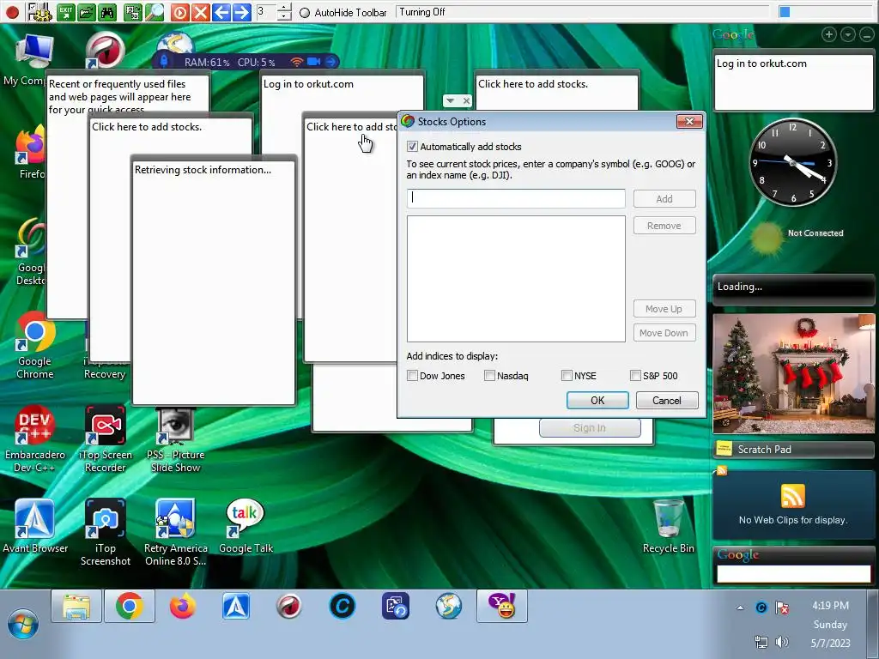Viewport: 879px width, 659px height.
Task: Open the iTop Screen Recorder desktop icon
Action: pyautogui.click(x=106, y=438)
